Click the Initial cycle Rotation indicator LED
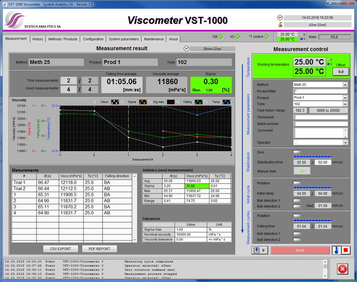 [x=297, y=183]
